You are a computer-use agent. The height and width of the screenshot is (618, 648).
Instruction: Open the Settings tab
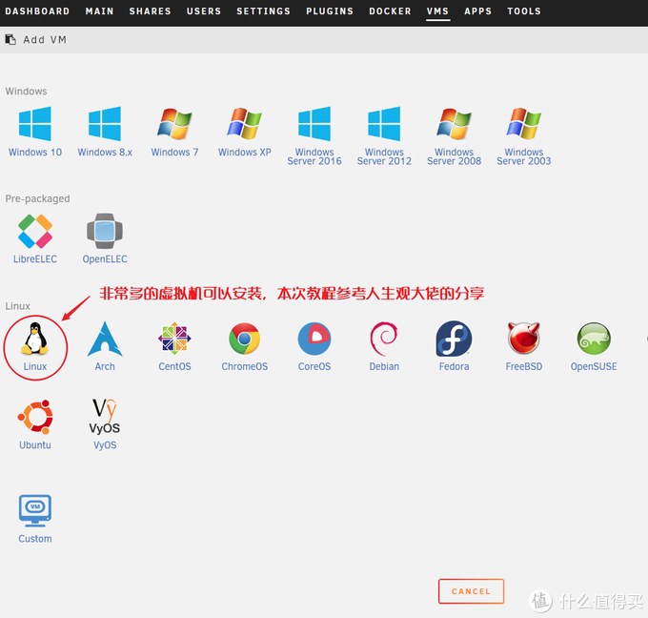264,11
